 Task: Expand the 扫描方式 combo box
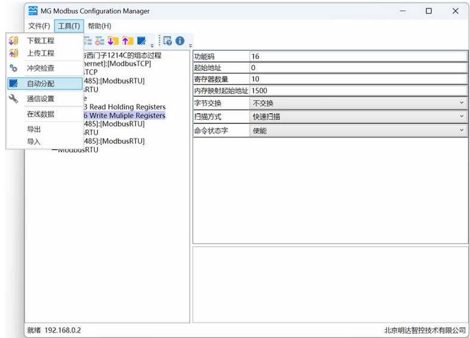tap(358, 117)
